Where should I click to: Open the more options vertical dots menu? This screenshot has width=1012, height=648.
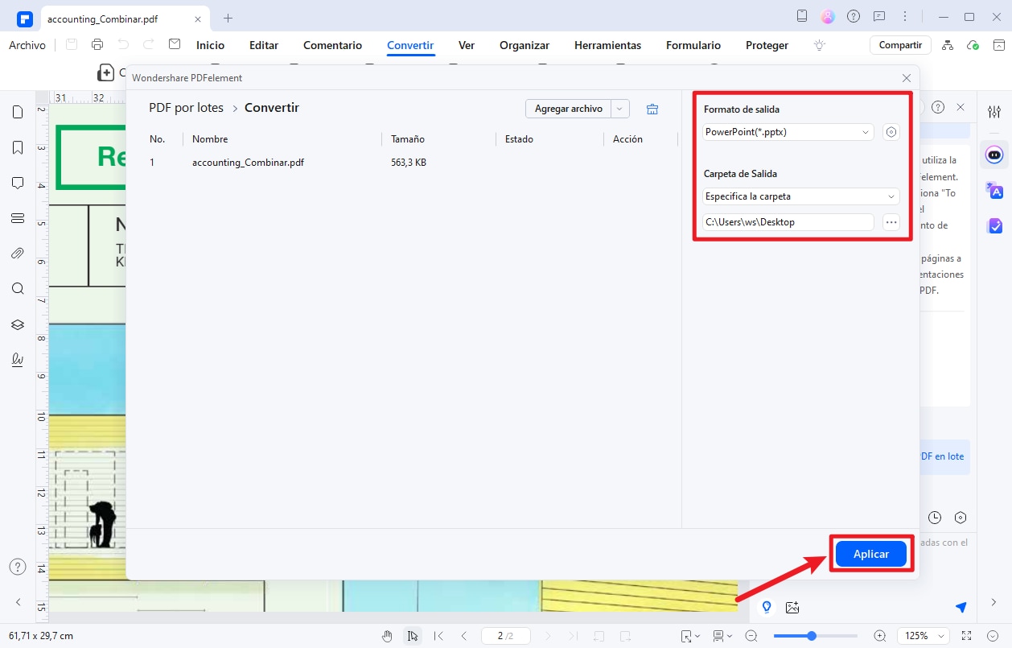coord(905,17)
